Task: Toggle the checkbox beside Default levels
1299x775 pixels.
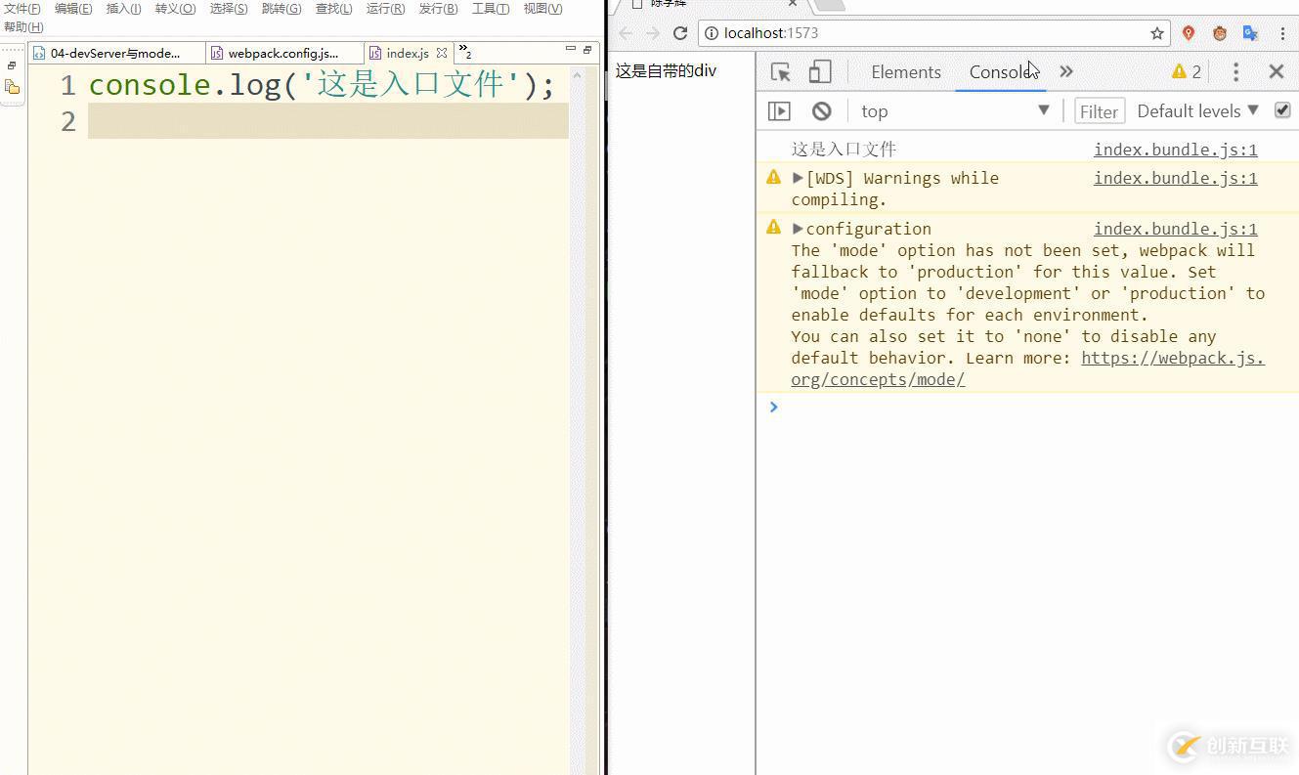Action: 1282,110
